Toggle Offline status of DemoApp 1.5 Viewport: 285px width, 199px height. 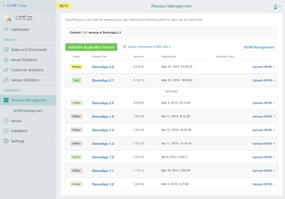pos(76,116)
